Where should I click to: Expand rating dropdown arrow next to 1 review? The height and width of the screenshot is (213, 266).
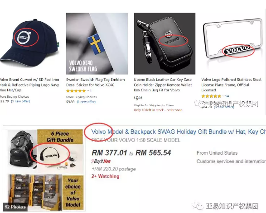tap(88, 91)
